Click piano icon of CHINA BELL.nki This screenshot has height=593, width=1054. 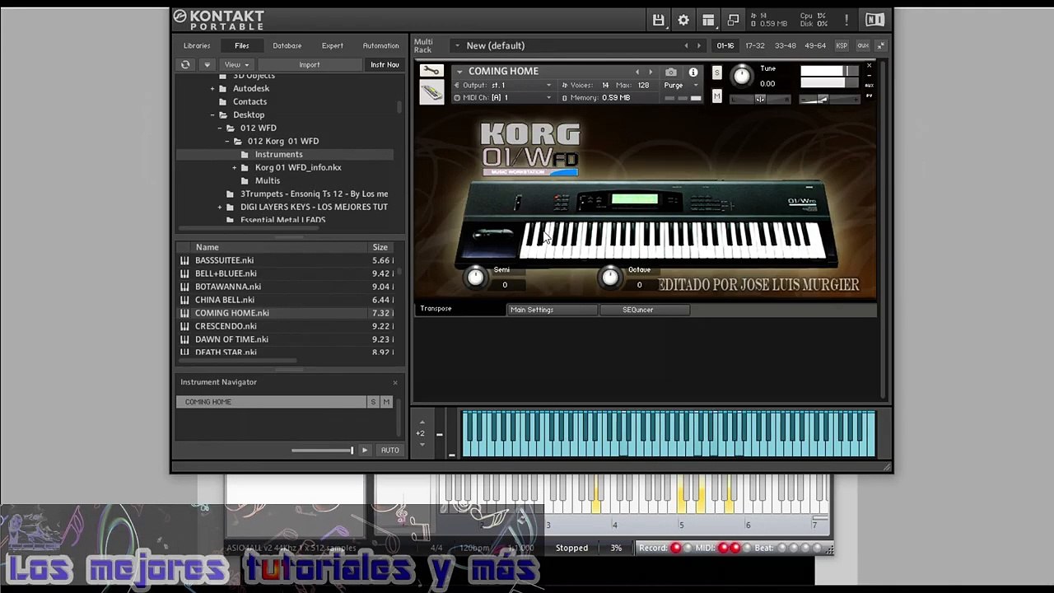[x=184, y=300]
